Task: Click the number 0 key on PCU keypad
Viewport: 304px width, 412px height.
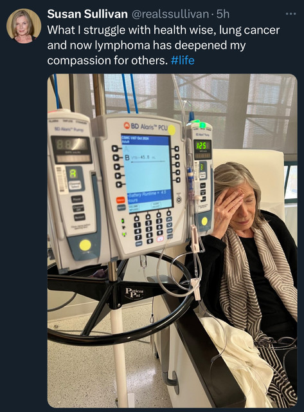Action: tap(149, 241)
